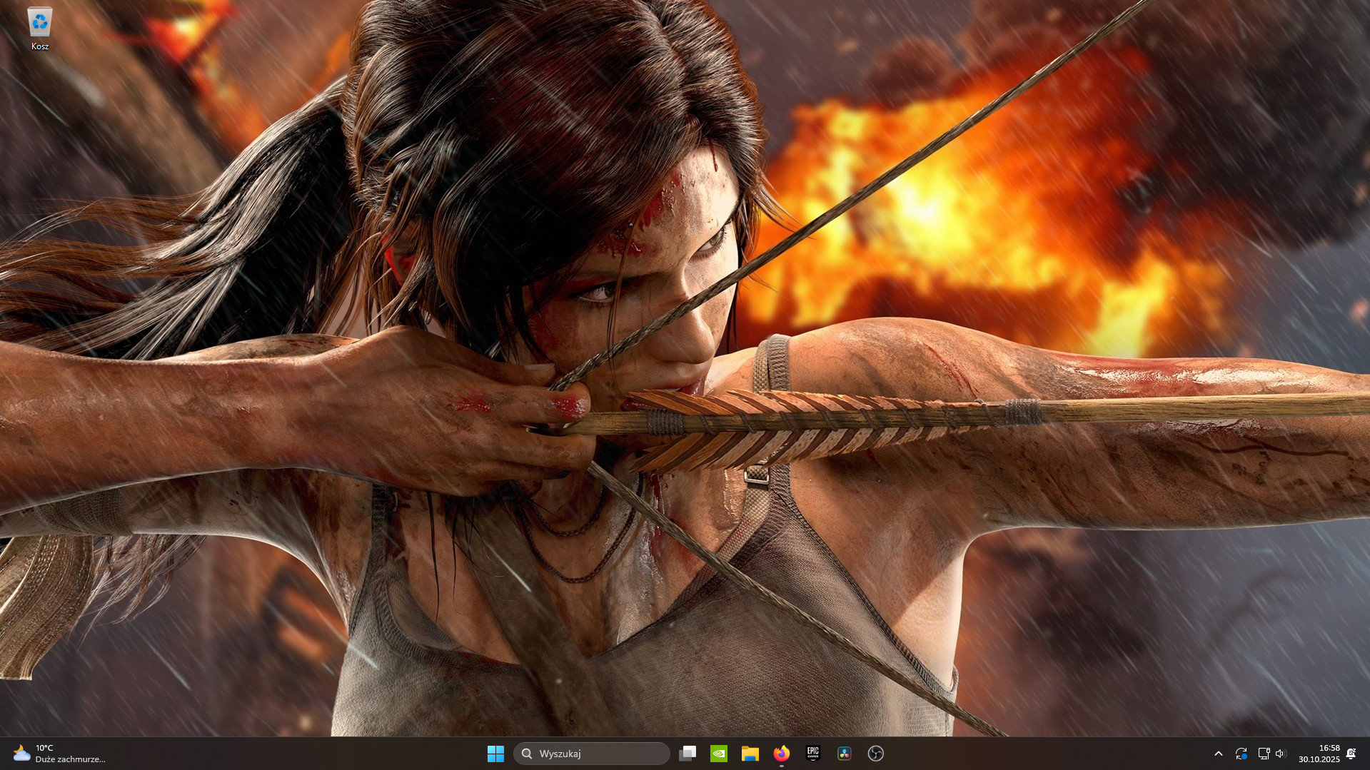Open the Windows Start menu
Viewport: 1370px width, 770px height.
tap(495, 754)
